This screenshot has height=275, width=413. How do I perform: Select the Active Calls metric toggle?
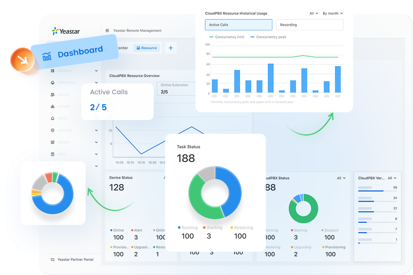pos(238,25)
